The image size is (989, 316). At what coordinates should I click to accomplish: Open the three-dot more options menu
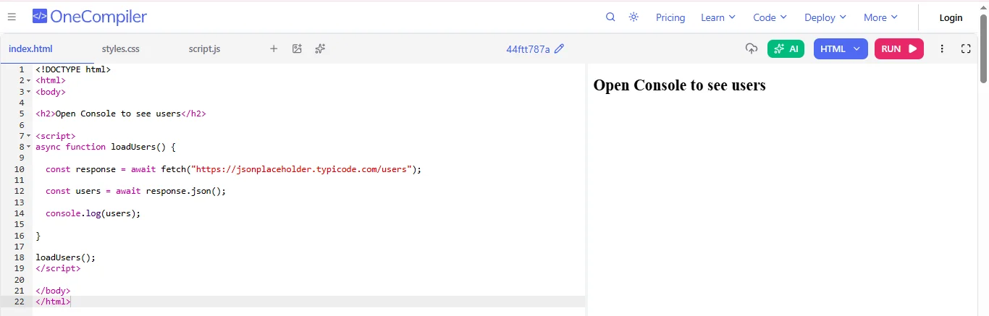click(942, 48)
